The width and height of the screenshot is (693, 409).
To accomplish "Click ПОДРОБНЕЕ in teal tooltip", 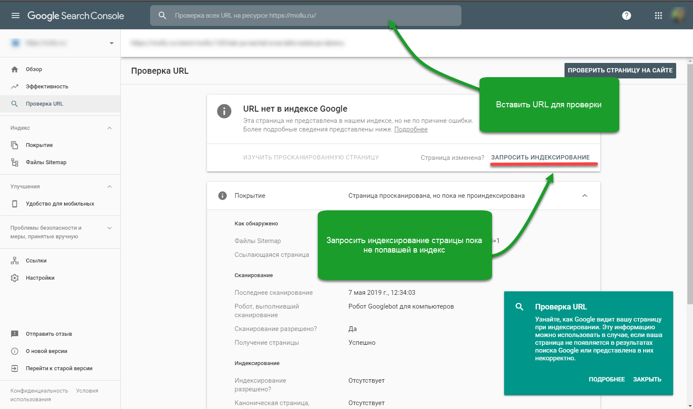I will 607,379.
